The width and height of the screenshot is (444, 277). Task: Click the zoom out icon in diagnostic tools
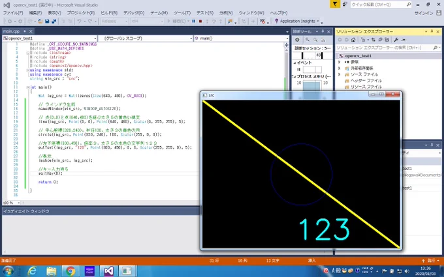pos(315,40)
